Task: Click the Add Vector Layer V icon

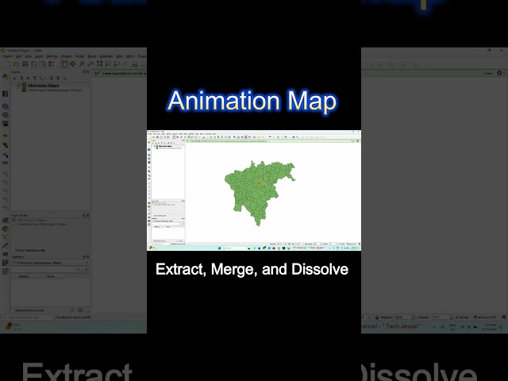Action: click(x=6, y=237)
